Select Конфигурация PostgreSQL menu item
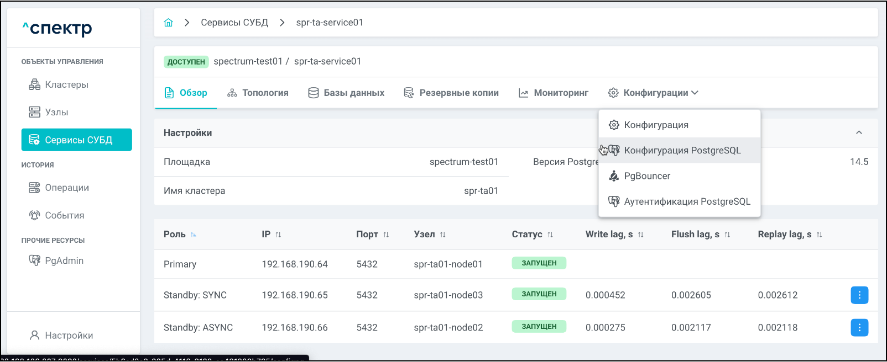Image resolution: width=887 pixels, height=362 pixels. [682, 150]
